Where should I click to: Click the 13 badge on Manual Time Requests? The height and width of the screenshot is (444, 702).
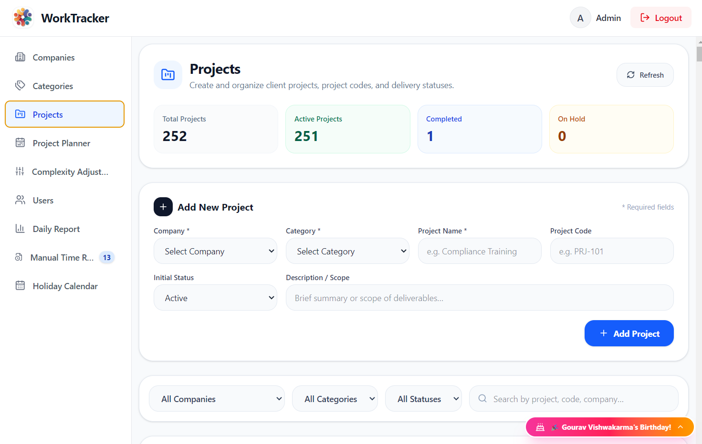tap(107, 257)
